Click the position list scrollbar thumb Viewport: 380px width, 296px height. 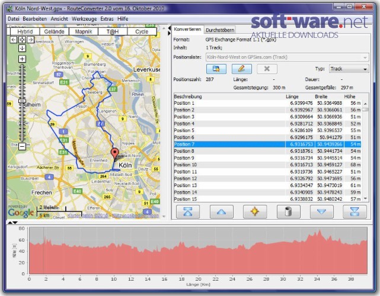pyautogui.click(x=365, y=110)
